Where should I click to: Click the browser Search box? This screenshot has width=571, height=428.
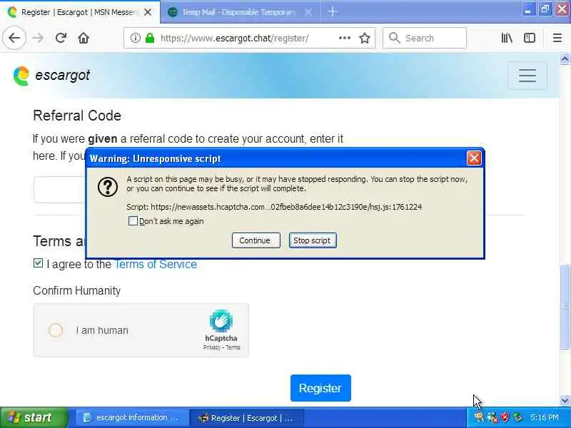[x=425, y=38]
